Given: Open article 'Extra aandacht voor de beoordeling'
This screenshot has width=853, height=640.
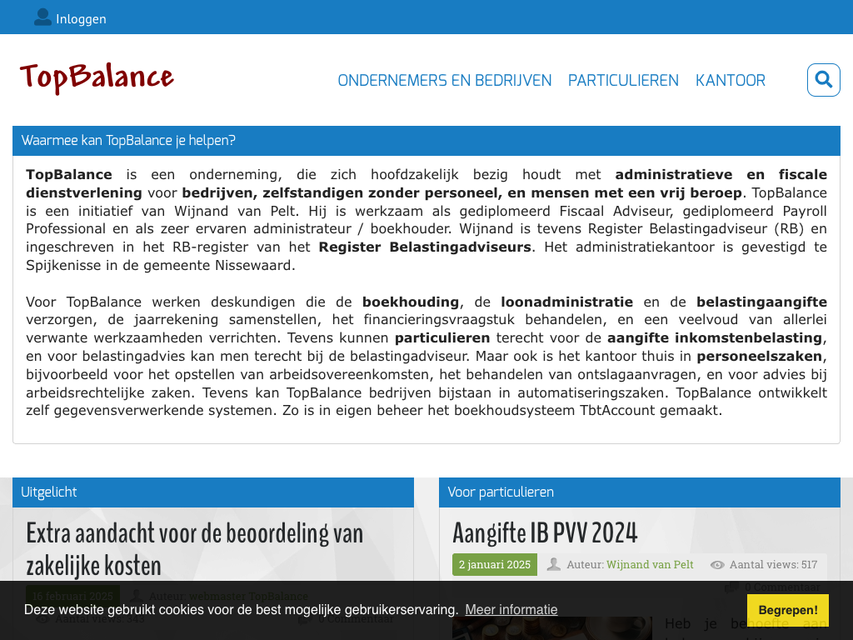Looking at the screenshot, I should (195, 549).
